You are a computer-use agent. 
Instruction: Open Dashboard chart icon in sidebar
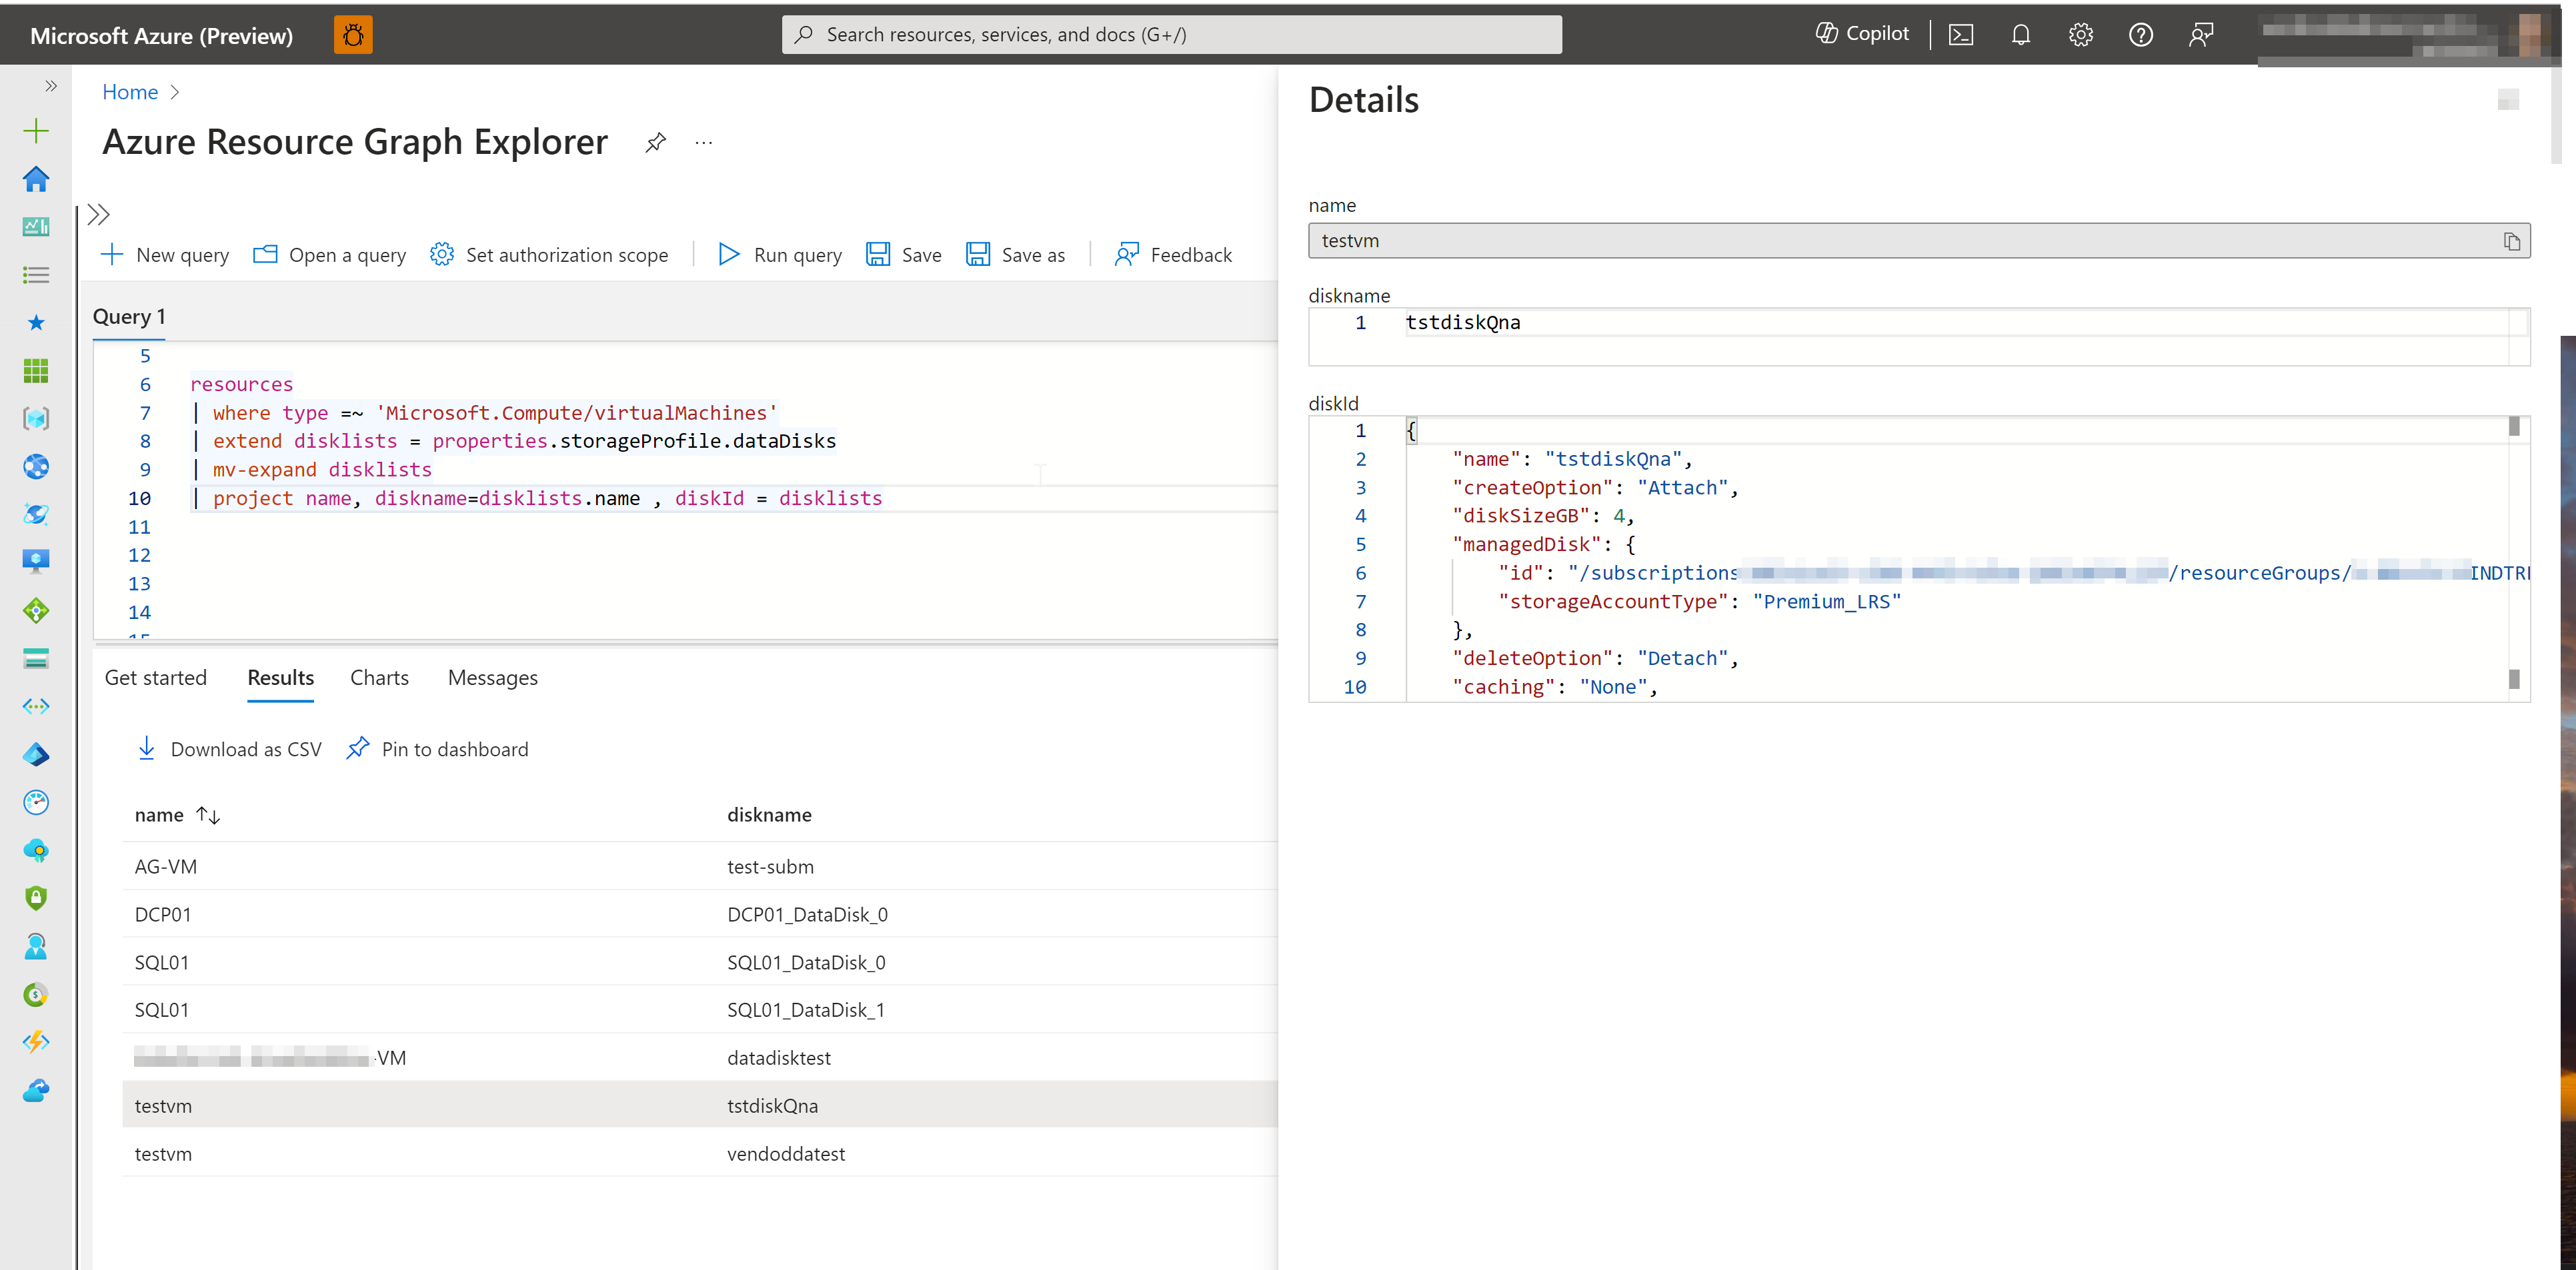coord(36,227)
